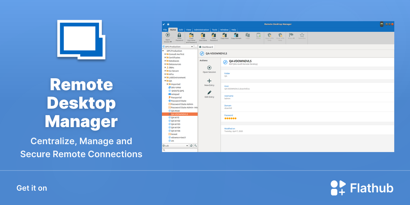Select the notepad entry
The image size is (410, 205).
[x=174, y=94]
